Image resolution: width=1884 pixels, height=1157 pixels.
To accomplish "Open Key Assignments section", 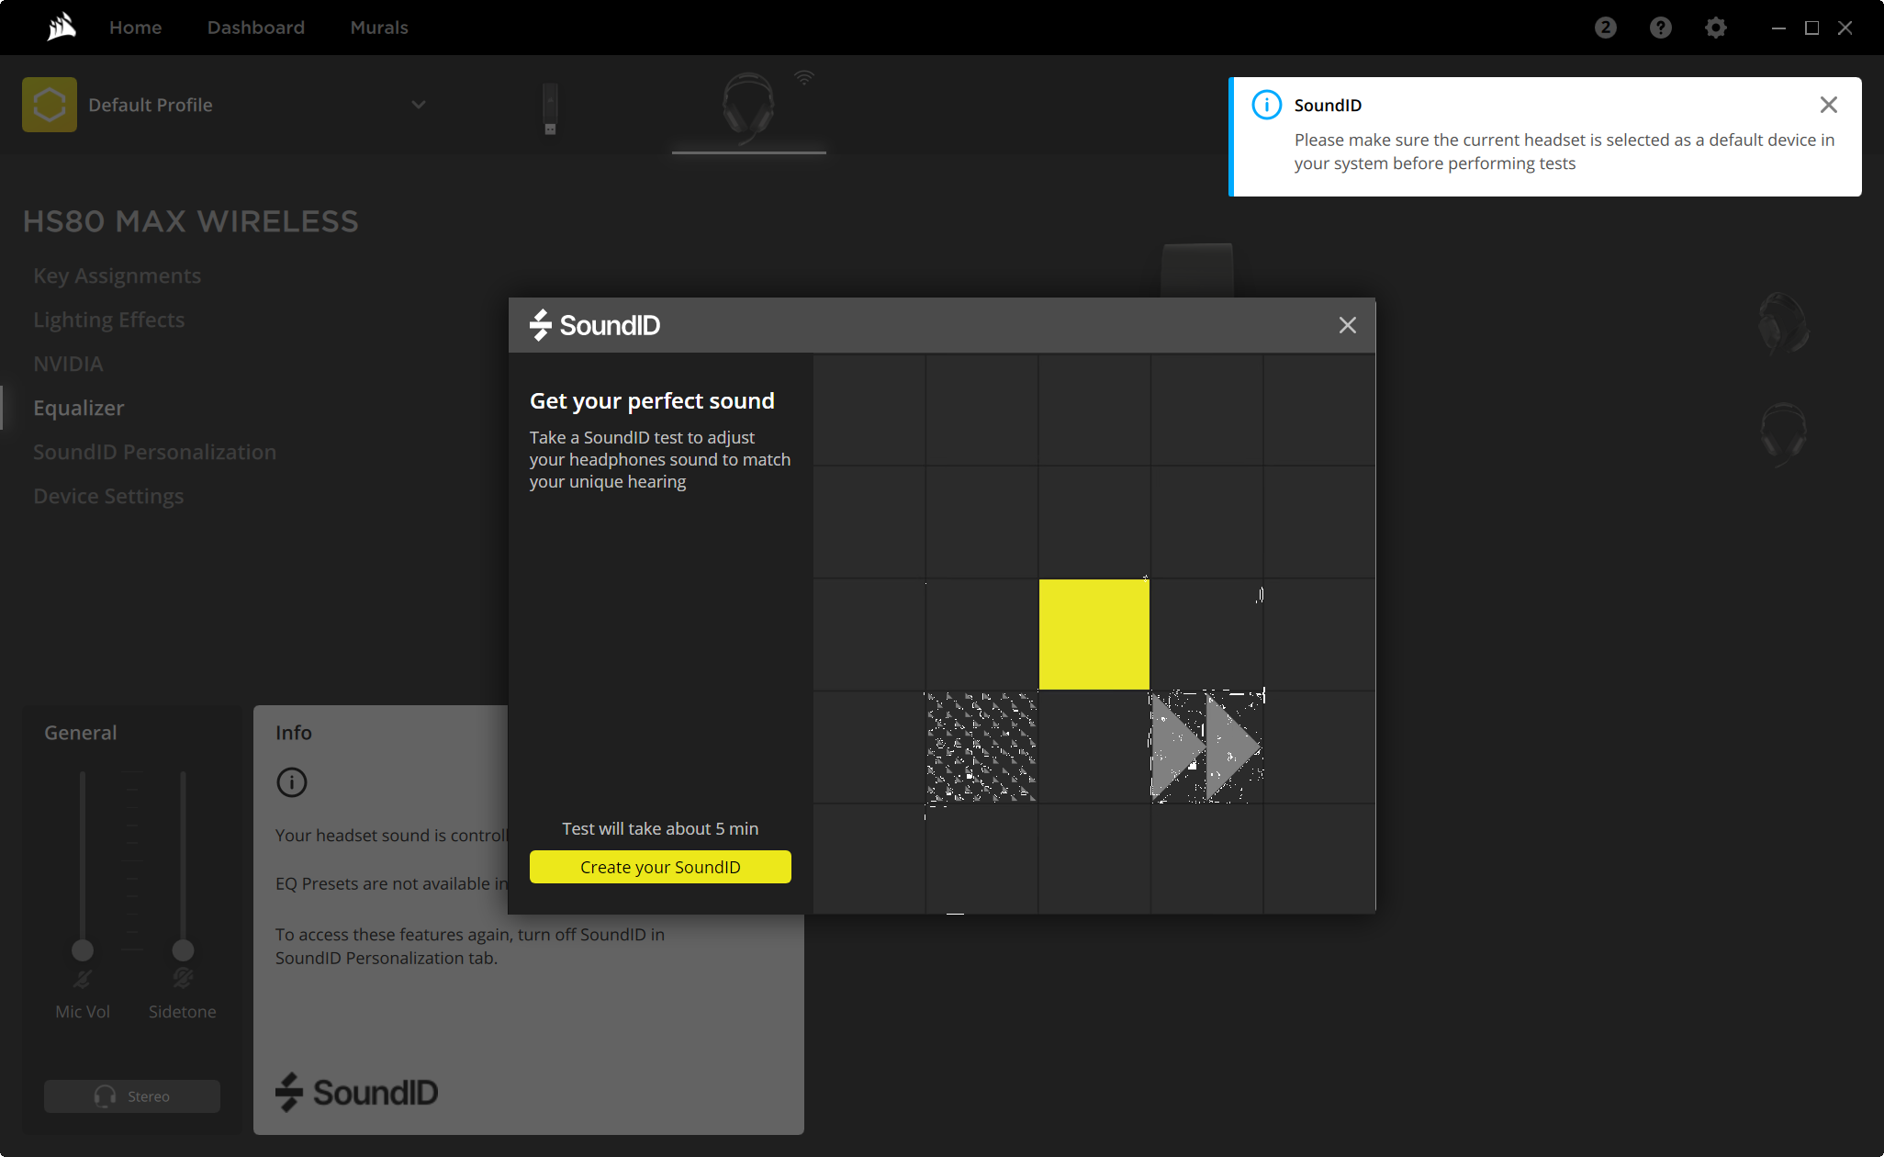I will (117, 275).
